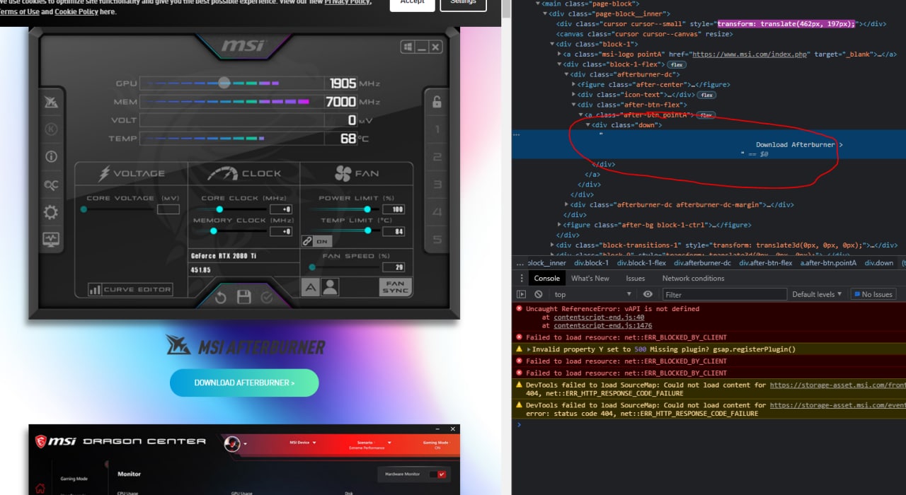
Task: Click the Core Clock slider handle
Action: coord(219,209)
